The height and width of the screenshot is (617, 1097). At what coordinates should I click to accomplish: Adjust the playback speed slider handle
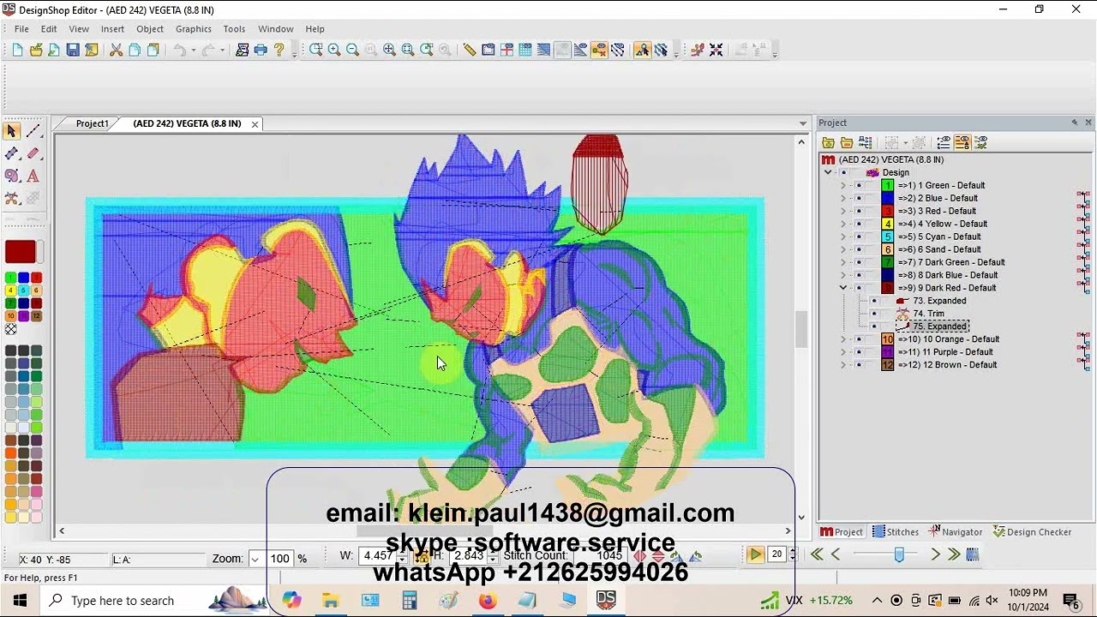point(899,555)
